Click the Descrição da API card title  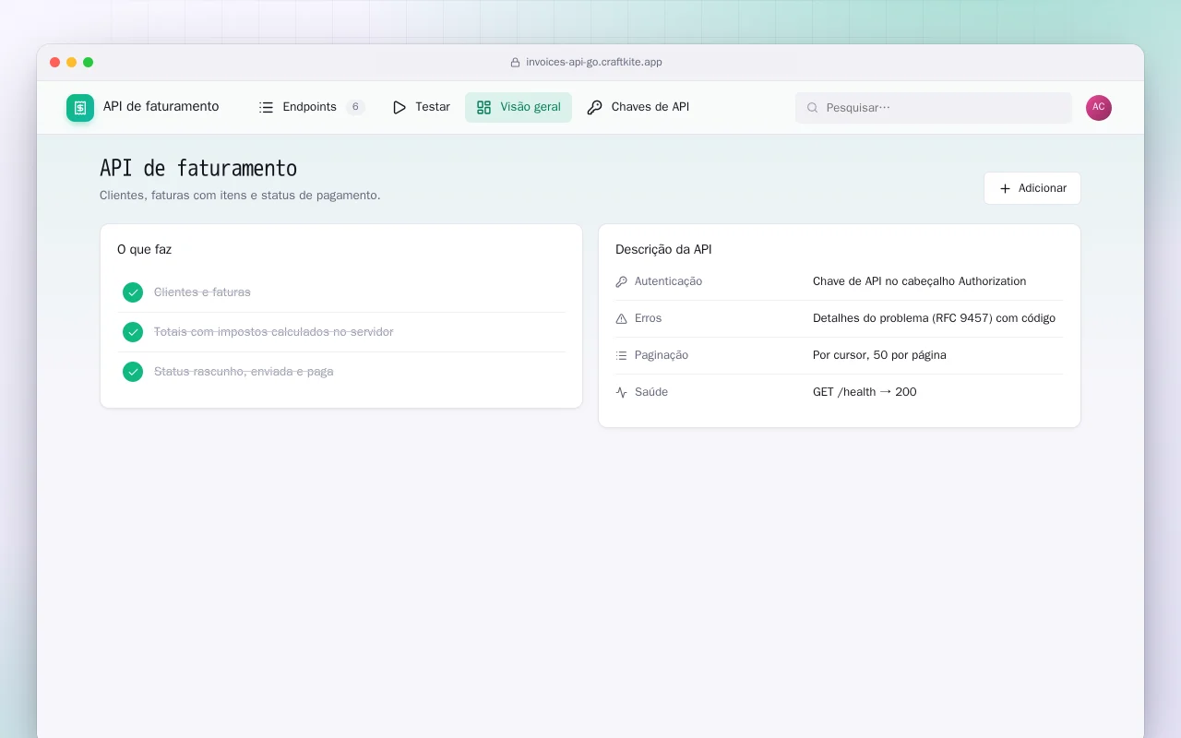(663, 249)
